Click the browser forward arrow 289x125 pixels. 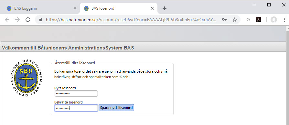(17, 20)
